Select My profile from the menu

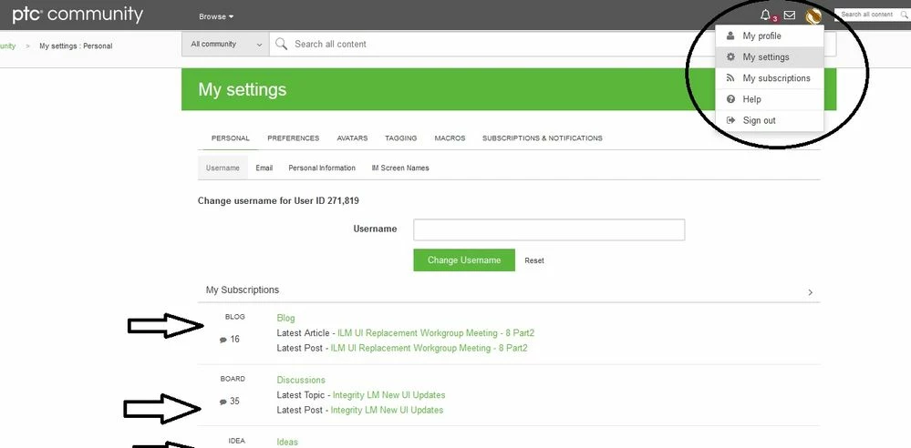tap(770, 36)
